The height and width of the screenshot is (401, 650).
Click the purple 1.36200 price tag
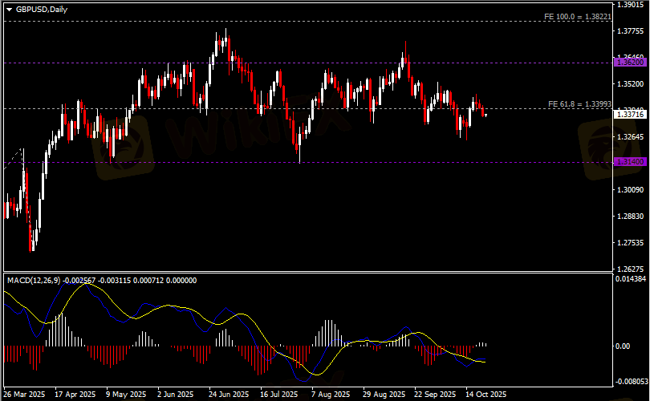click(x=628, y=62)
